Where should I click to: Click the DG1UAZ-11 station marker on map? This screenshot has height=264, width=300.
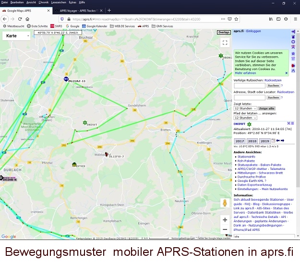click(66, 79)
